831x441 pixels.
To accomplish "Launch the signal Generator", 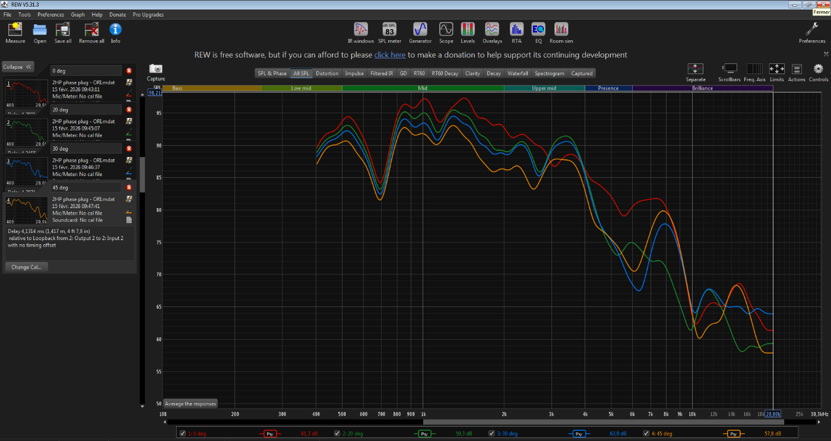I will [x=420, y=32].
